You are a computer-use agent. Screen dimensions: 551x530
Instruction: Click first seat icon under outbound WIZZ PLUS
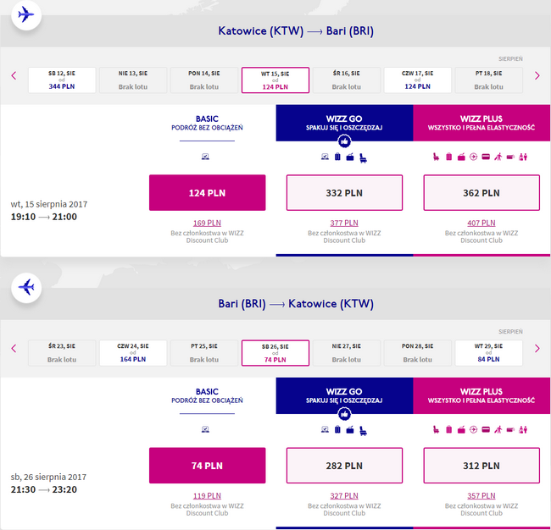(436, 157)
